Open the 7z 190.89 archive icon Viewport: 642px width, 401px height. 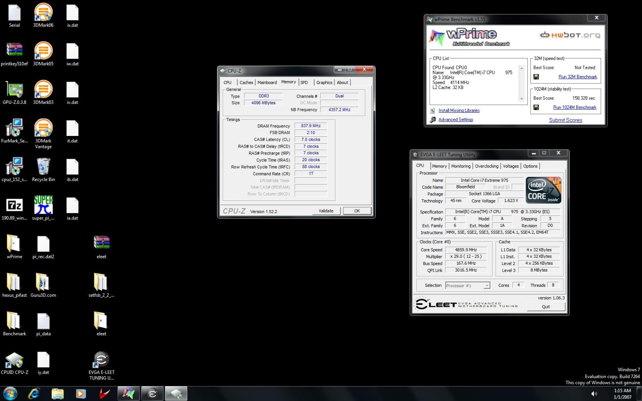(x=14, y=208)
